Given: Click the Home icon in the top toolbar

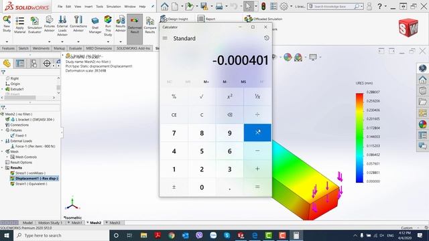Looking at the screenshot, I should [165, 6].
